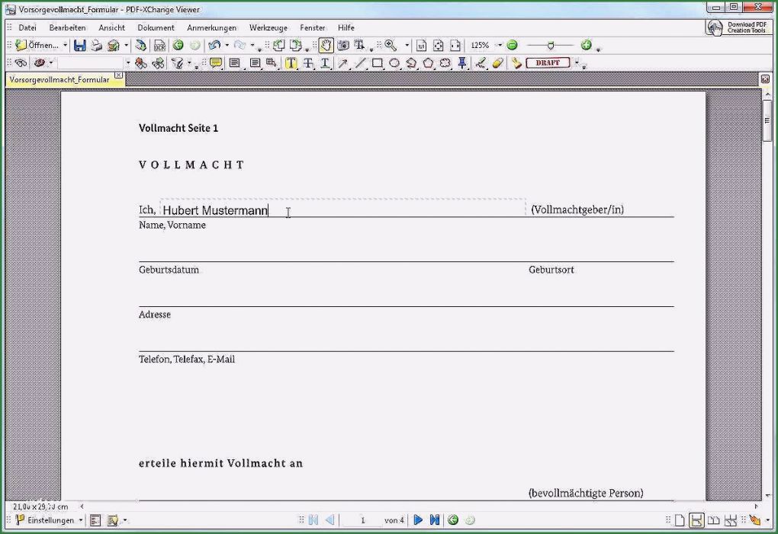Enable single page layout view

pyautogui.click(x=680, y=520)
